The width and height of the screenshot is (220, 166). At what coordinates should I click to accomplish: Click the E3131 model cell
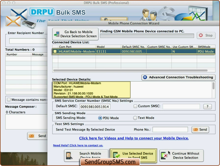coord(108,52)
